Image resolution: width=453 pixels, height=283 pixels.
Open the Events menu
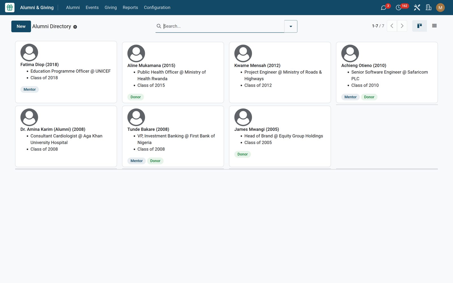[x=92, y=8]
